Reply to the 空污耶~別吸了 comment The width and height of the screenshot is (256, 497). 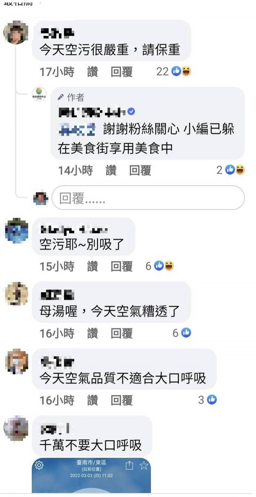coord(122,266)
